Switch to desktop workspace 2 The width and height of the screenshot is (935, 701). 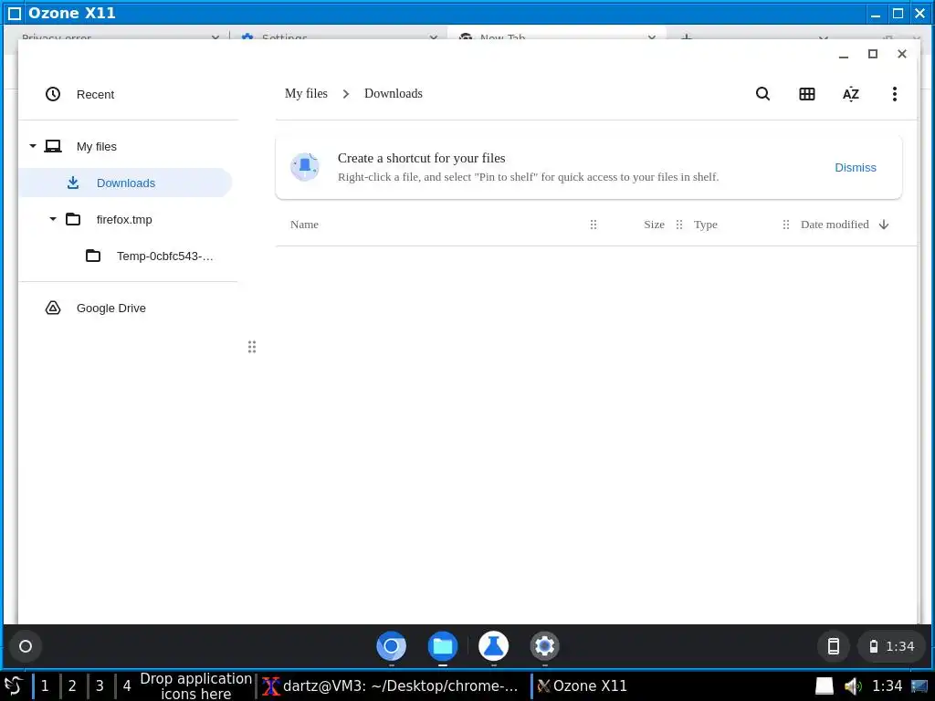[x=72, y=686]
